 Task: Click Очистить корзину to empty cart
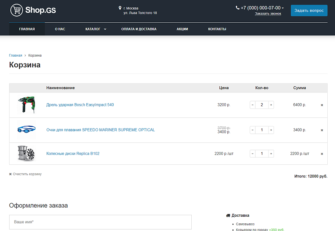[x=25, y=174]
